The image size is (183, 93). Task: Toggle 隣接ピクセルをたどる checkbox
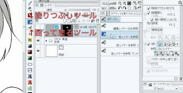click(148, 8)
